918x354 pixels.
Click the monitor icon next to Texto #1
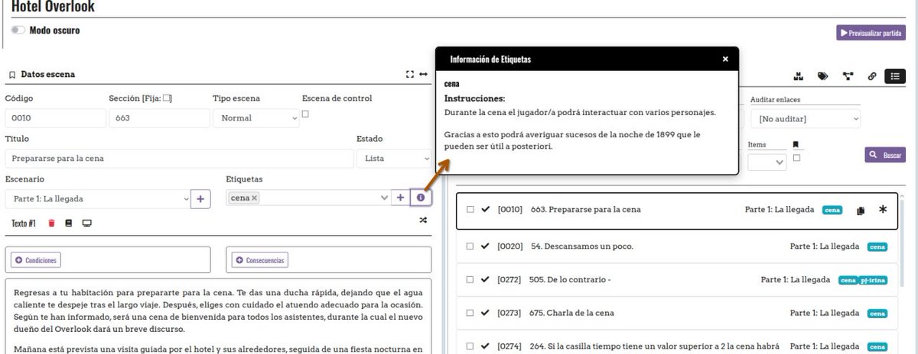(x=86, y=224)
